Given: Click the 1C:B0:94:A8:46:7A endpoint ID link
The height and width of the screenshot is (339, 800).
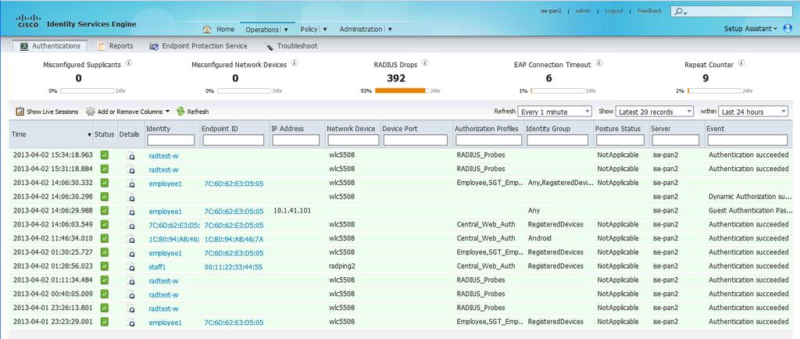Looking at the screenshot, I should 234,239.
